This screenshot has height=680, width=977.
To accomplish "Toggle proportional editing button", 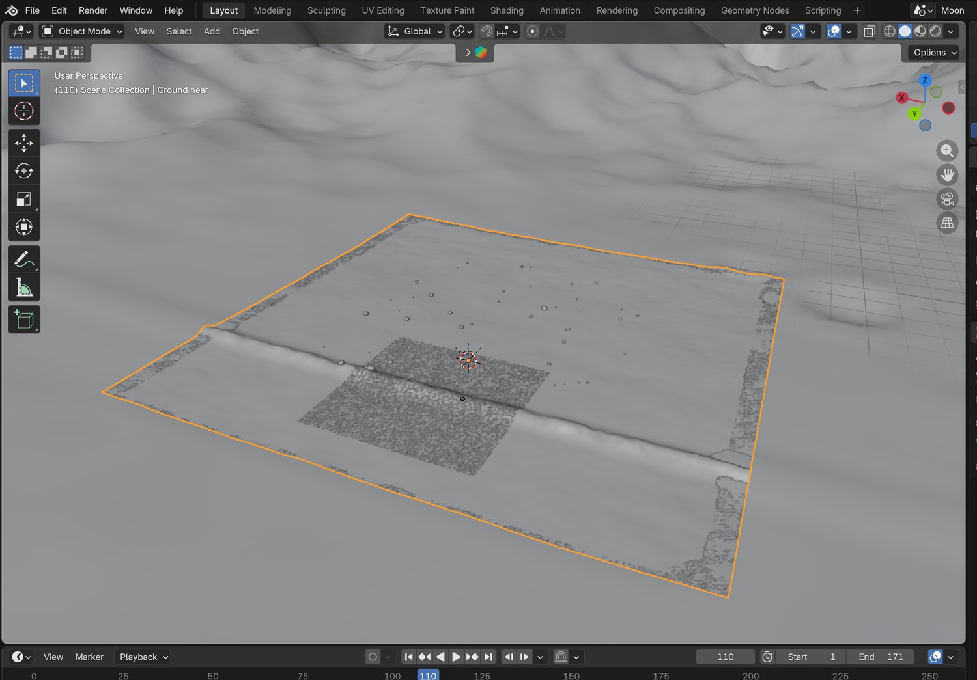I will point(533,31).
